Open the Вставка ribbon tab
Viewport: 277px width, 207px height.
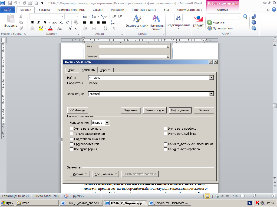(44, 10)
